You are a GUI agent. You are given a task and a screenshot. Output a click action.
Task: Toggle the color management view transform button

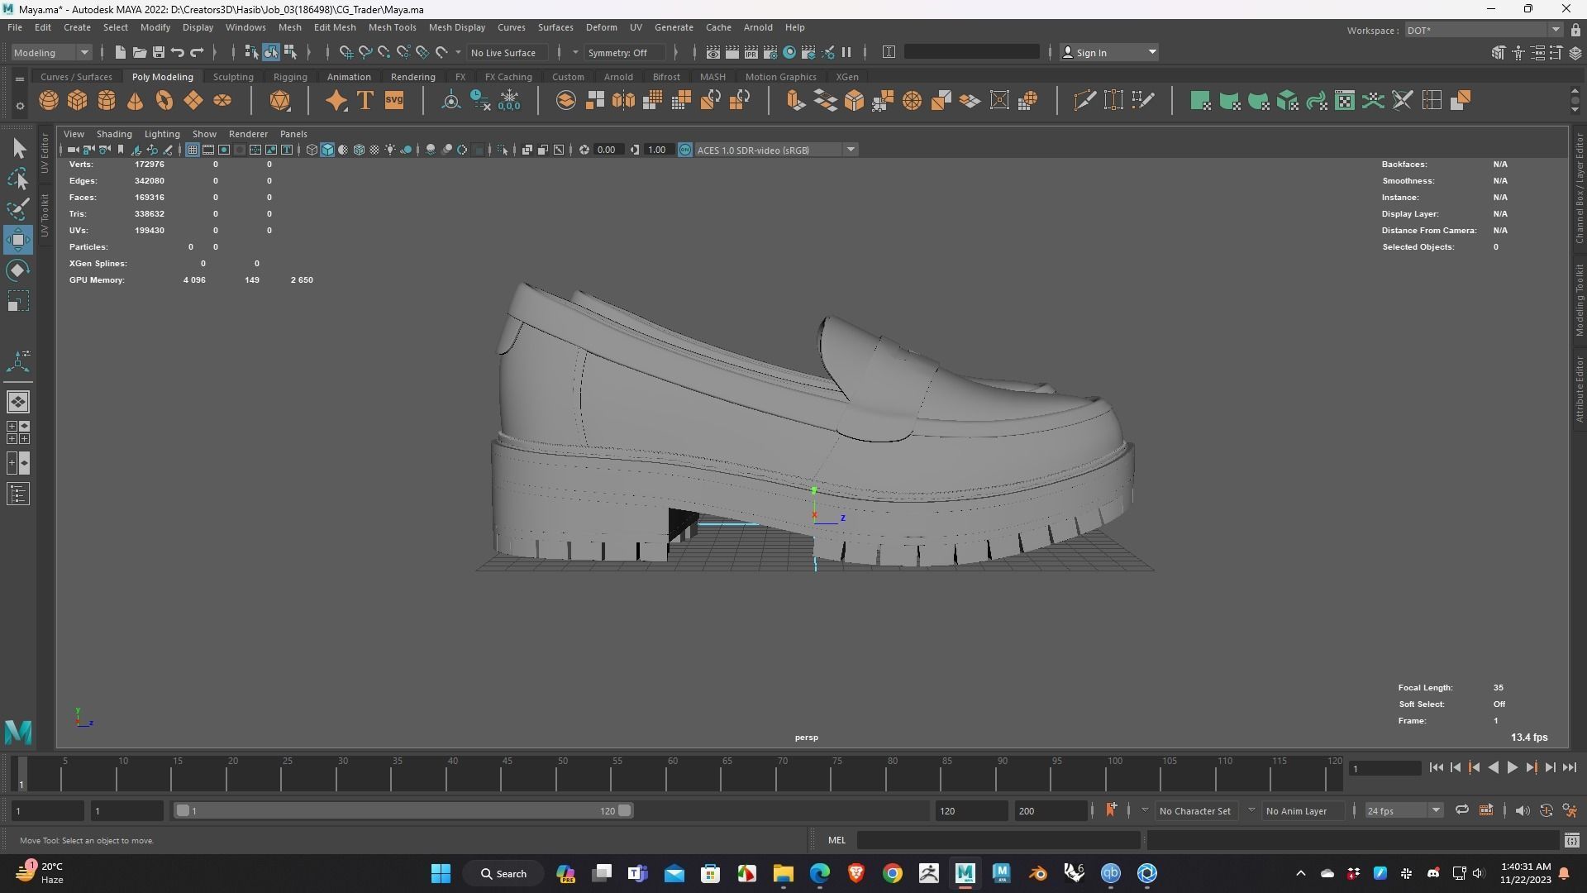coord(684,150)
